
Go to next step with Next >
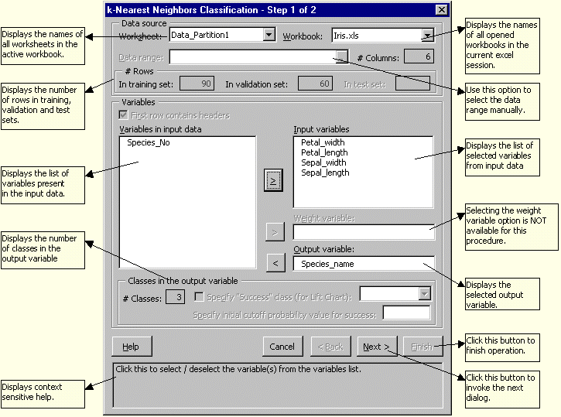click(x=377, y=347)
